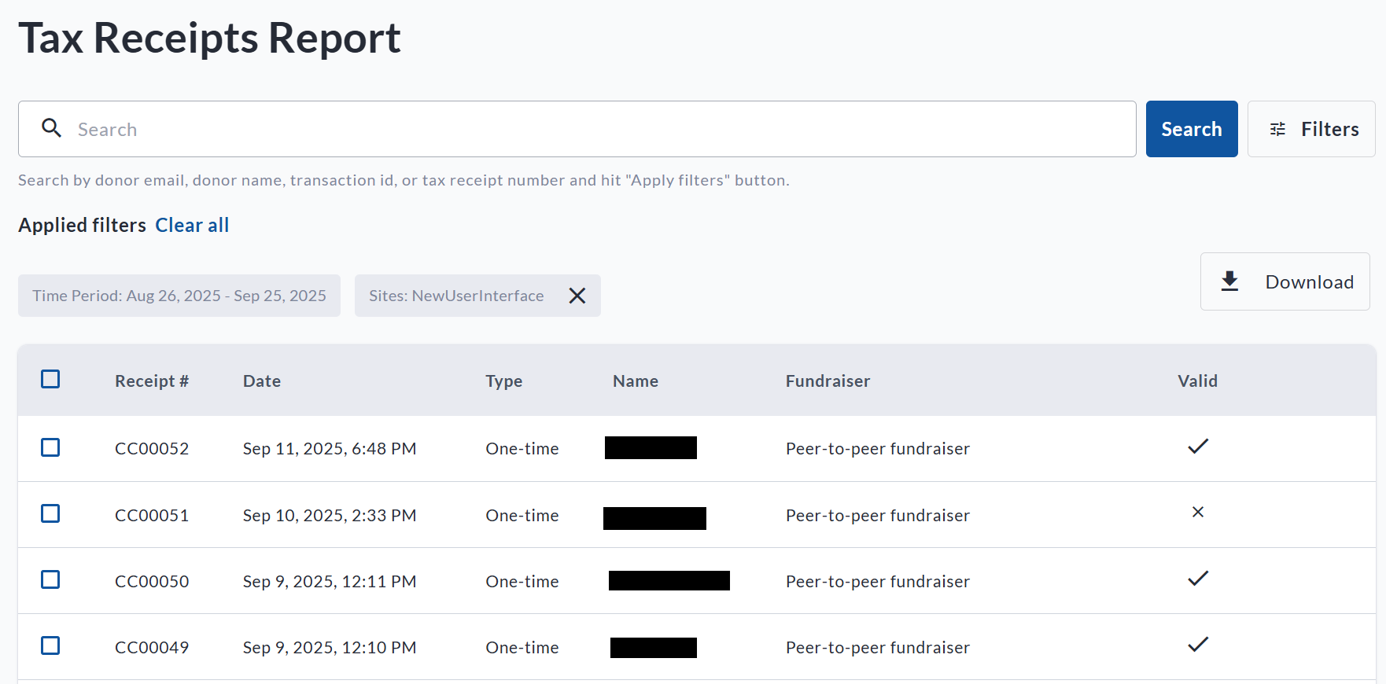1386x684 pixels.
Task: Focus the search input field
Action: pyautogui.click(x=598, y=129)
